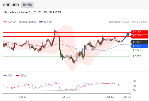Click the blue RSI legend swatch

(x=5, y=76)
